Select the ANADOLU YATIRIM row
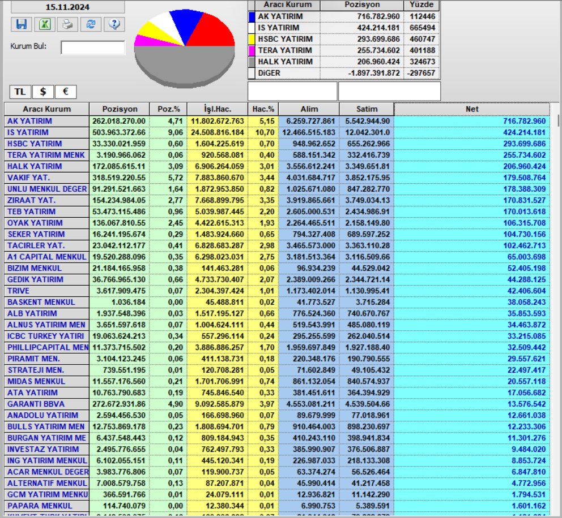 click(x=276, y=416)
